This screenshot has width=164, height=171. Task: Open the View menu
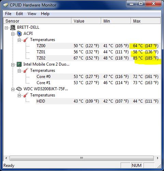(x=32, y=14)
